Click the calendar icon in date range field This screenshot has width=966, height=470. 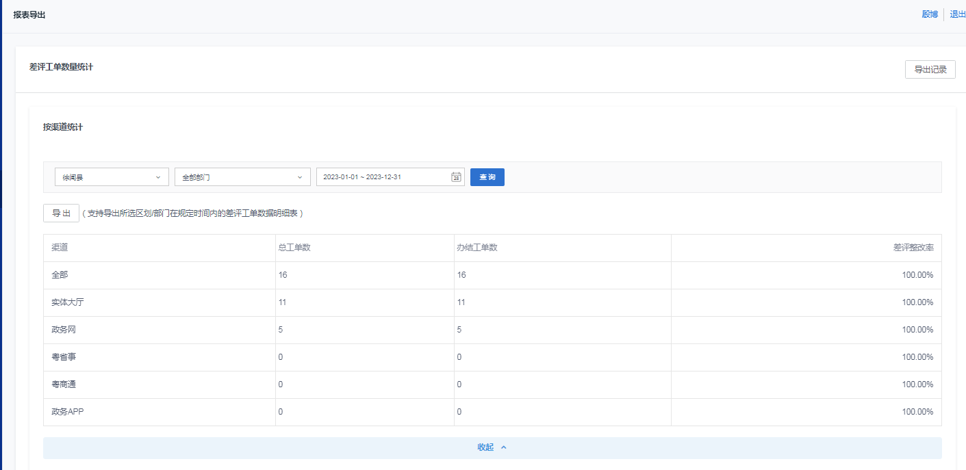pos(456,177)
